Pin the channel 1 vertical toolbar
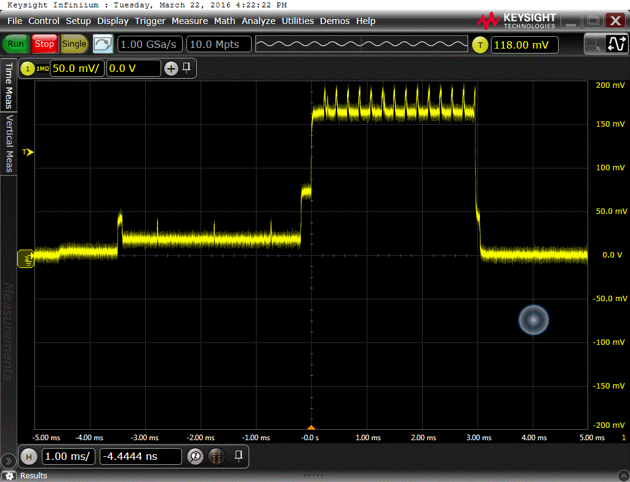The width and height of the screenshot is (630, 482). (186, 68)
